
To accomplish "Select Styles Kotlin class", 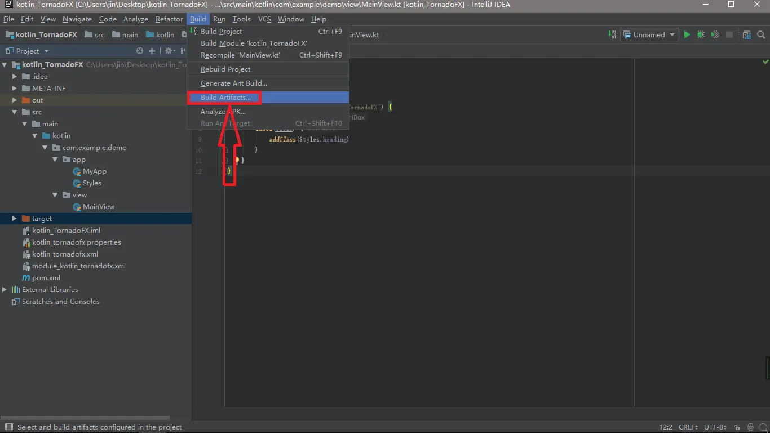I will tap(87, 183).
